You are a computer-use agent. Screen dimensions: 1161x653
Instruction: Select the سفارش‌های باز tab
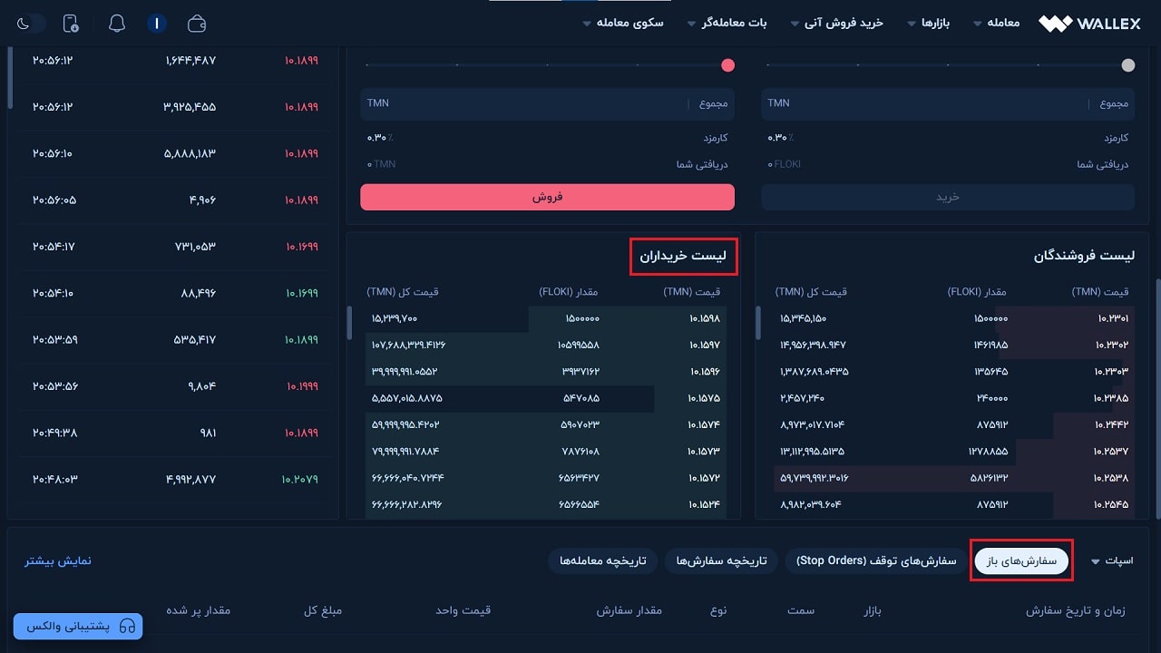coord(1022,561)
